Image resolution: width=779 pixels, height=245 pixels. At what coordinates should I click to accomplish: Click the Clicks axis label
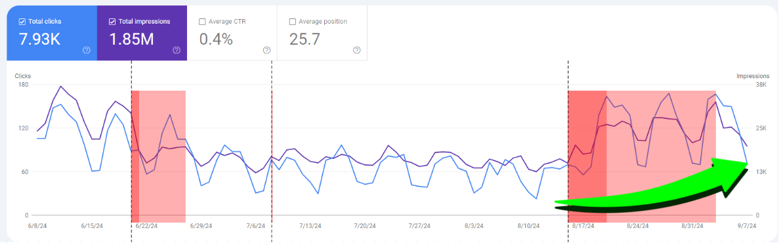23,76
